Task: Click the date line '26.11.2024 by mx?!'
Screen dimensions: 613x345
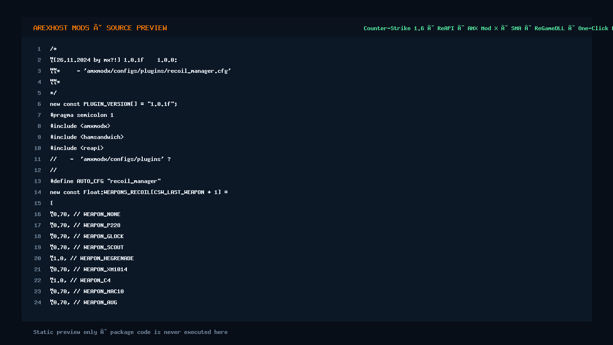Action: pyautogui.click(x=114, y=60)
